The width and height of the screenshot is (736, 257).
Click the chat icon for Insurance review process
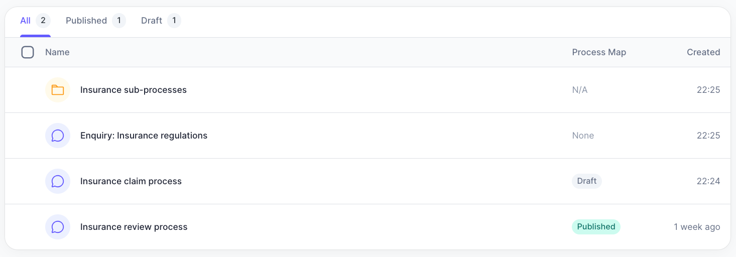point(58,227)
